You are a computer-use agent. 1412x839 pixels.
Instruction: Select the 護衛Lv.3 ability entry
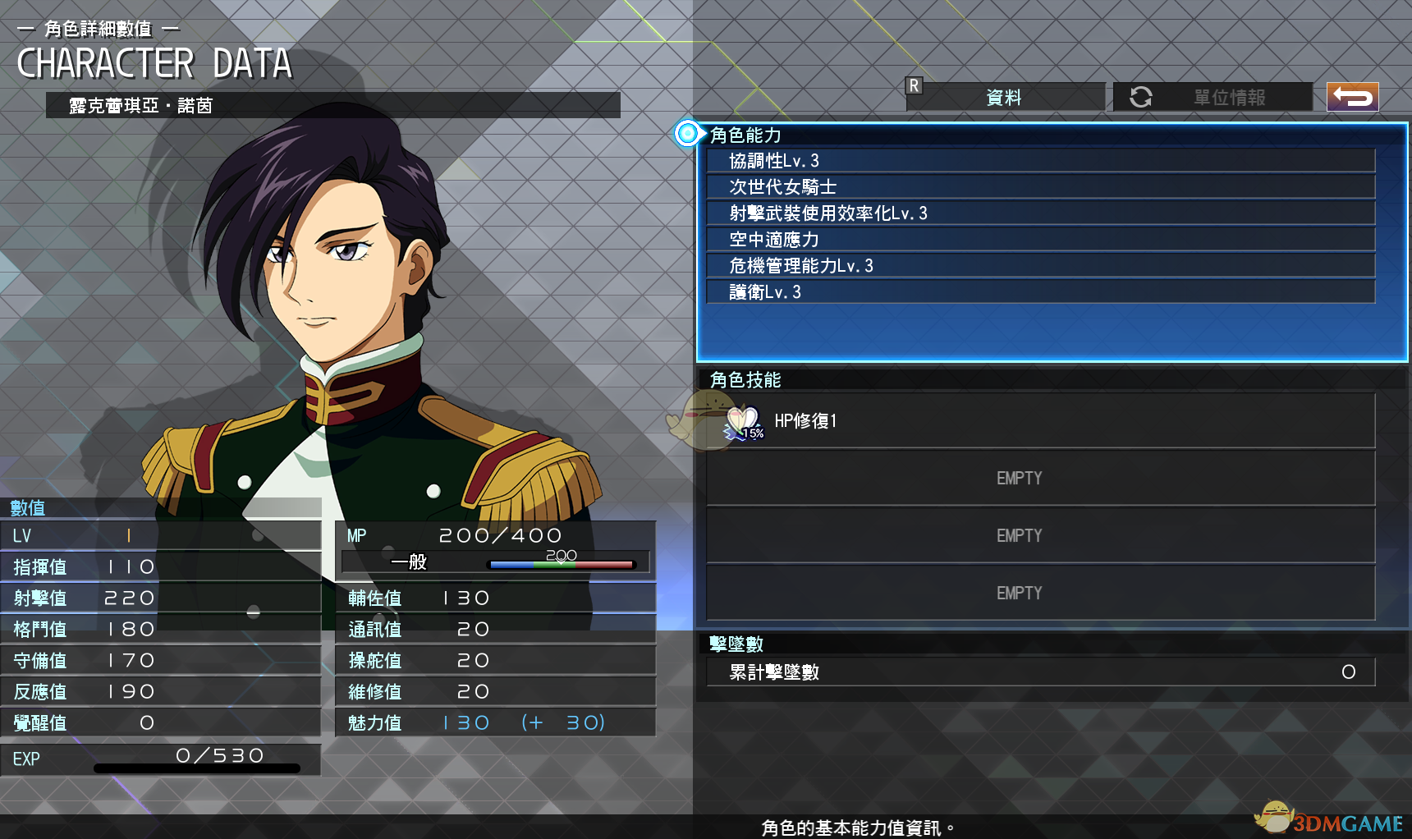click(x=1040, y=291)
